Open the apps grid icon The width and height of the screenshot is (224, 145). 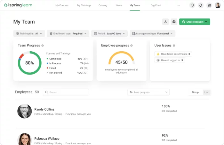pyautogui.click(x=209, y=5)
